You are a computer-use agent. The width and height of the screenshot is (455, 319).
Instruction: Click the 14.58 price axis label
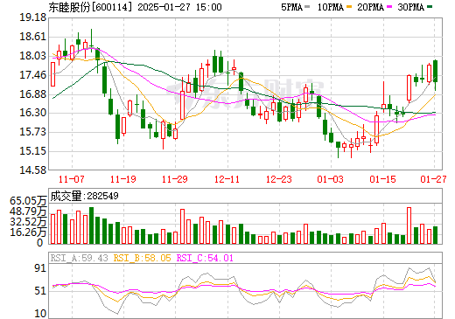(33, 170)
